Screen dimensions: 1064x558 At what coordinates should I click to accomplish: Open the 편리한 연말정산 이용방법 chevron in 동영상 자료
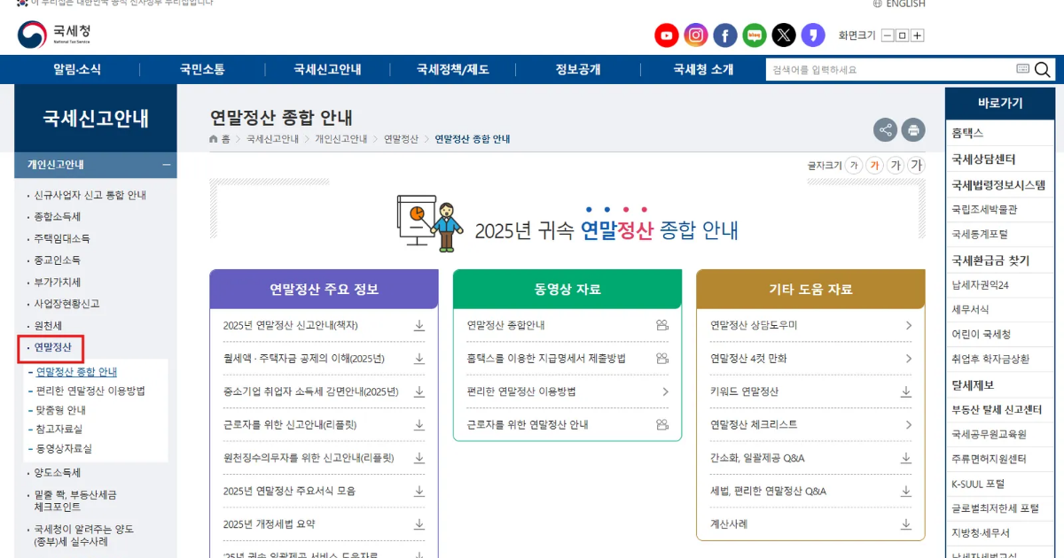pos(664,391)
